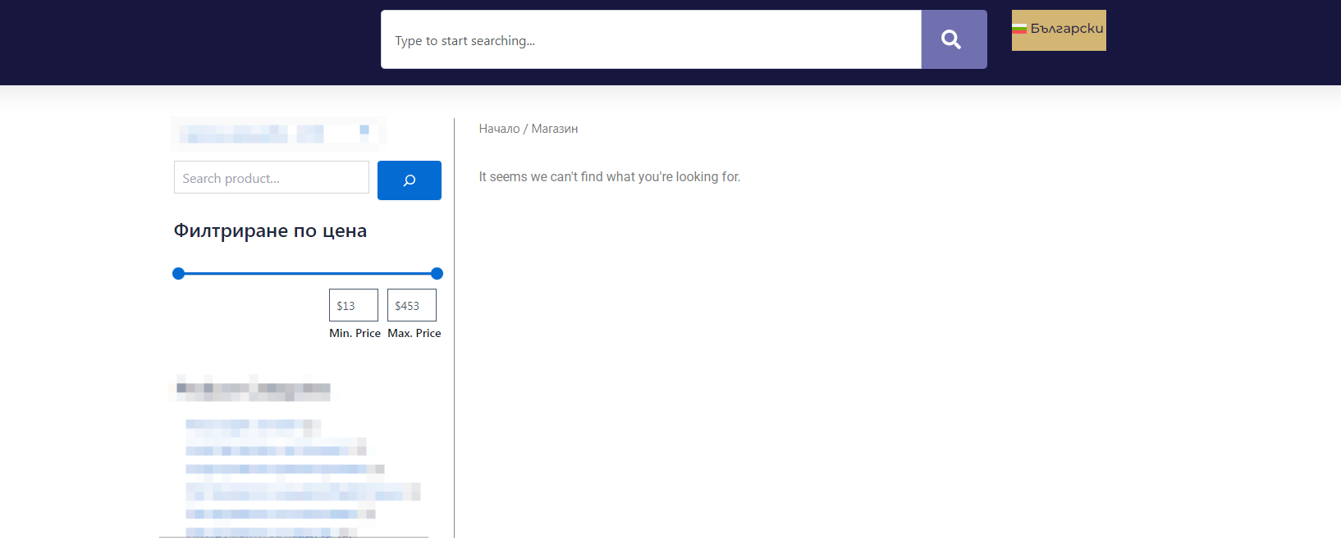Select the minimum price slider handle

(x=178, y=273)
